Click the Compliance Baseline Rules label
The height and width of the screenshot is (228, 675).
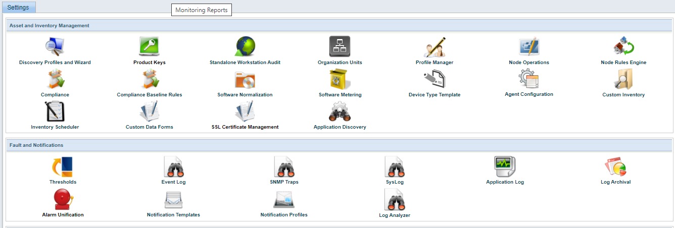(x=149, y=95)
